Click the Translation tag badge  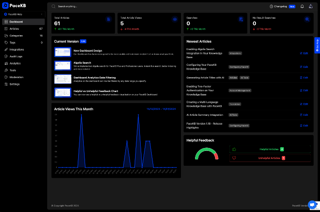click(235, 104)
